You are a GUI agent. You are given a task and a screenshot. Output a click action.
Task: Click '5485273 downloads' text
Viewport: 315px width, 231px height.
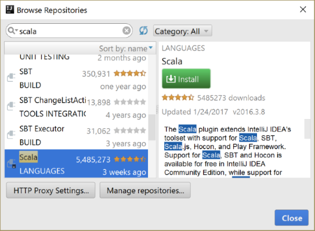click(x=231, y=98)
